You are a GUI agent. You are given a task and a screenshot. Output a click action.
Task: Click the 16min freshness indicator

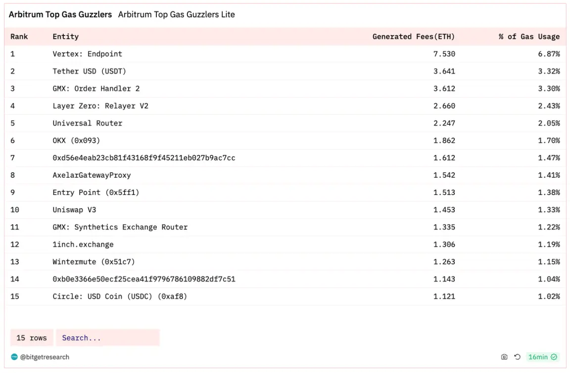538,357
